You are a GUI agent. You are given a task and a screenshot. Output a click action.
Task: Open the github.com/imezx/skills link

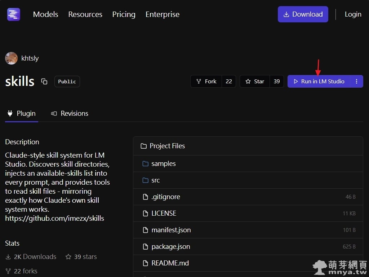pyautogui.click(x=55, y=218)
